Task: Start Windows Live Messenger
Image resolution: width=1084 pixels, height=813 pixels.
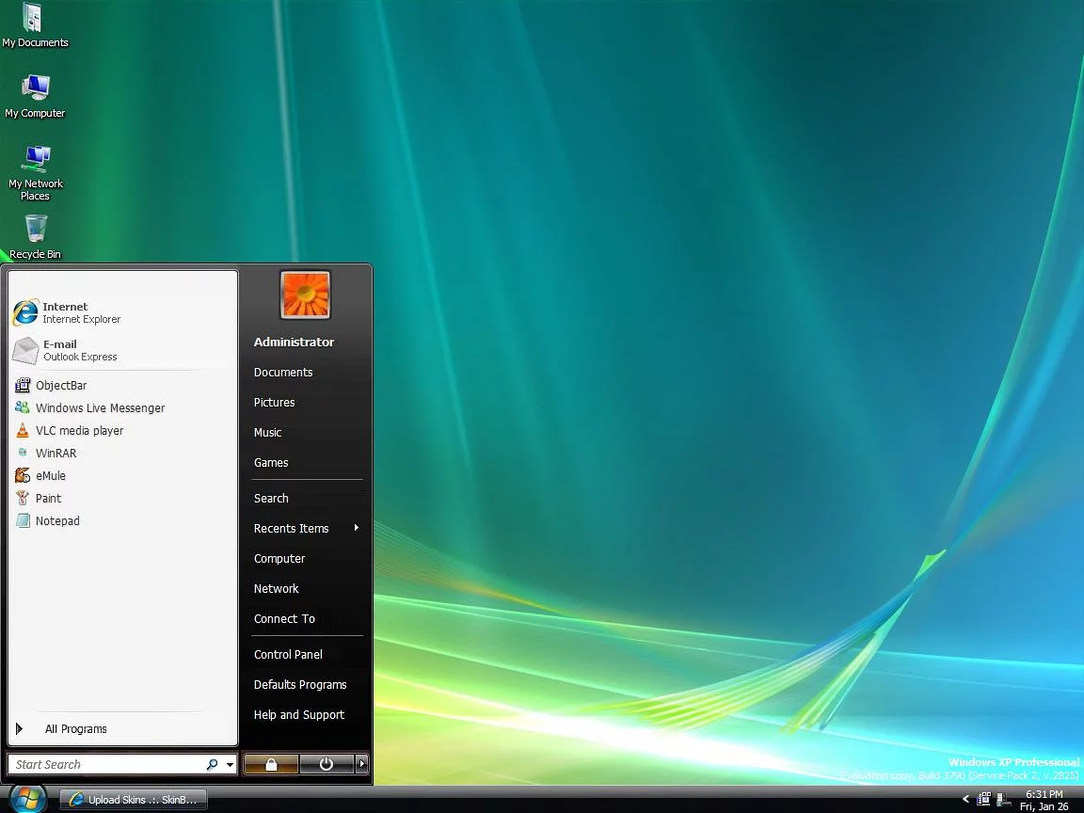Action: click(100, 408)
